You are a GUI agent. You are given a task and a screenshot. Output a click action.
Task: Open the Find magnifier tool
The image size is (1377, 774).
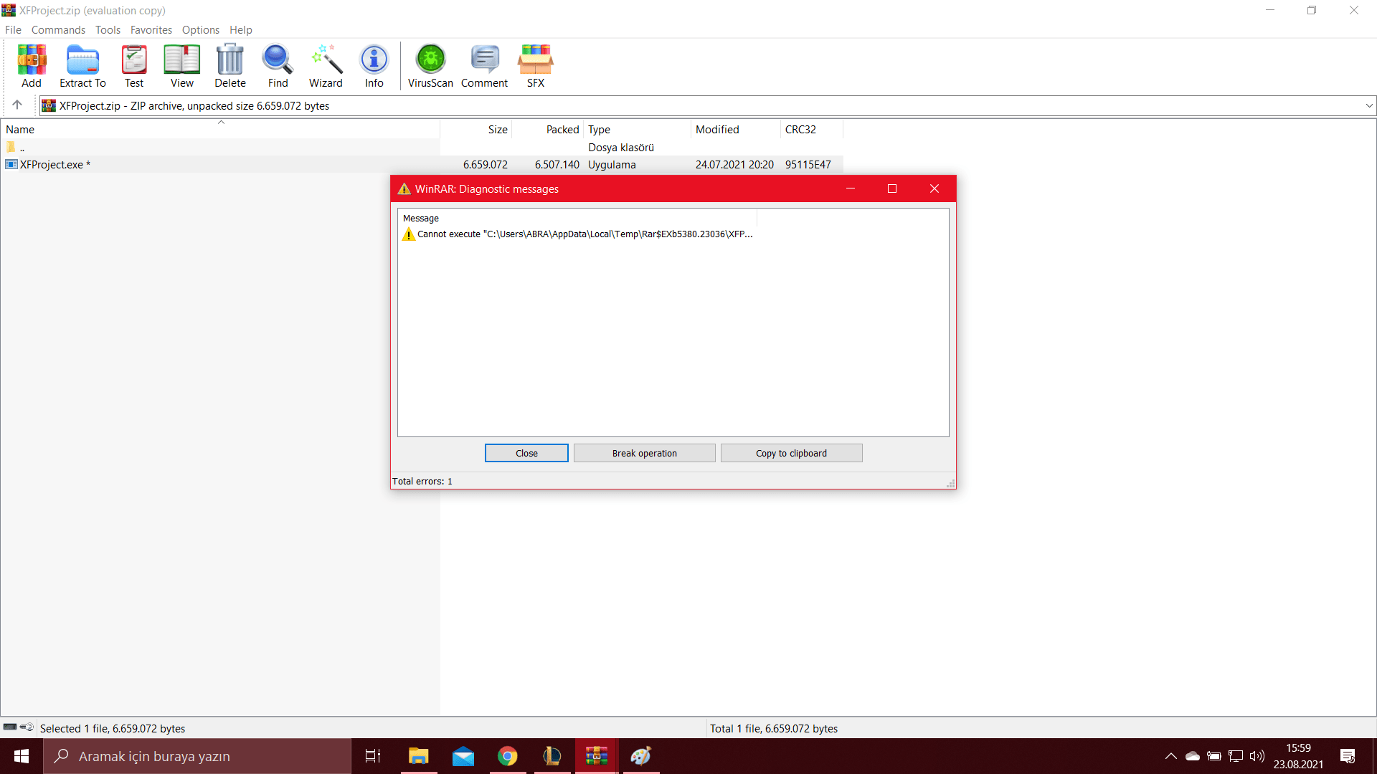pos(278,66)
